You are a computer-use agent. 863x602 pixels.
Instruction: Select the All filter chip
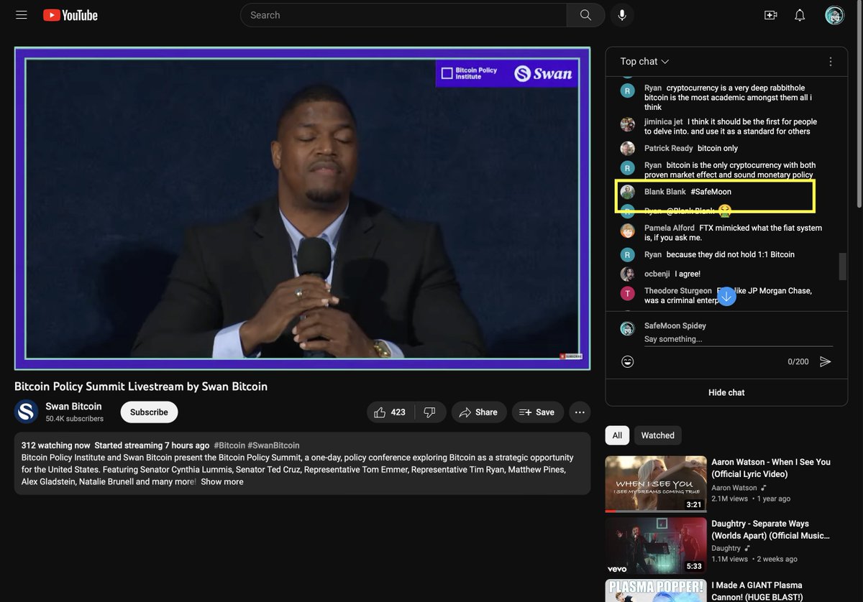tap(617, 435)
